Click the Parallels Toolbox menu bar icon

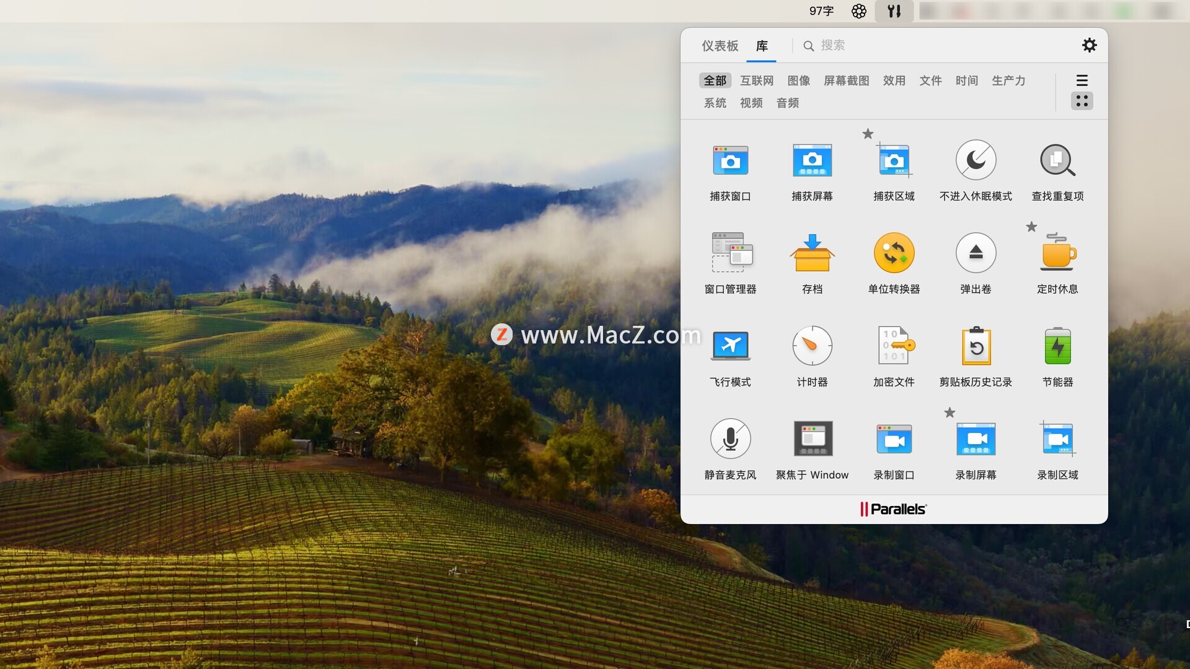click(894, 11)
